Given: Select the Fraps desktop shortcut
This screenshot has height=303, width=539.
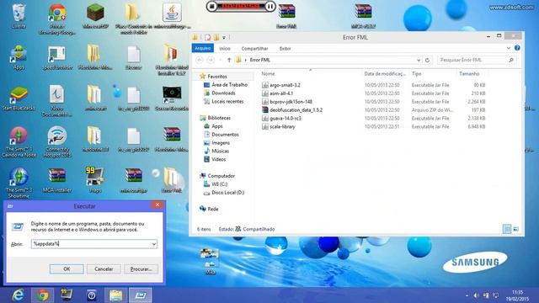Looking at the screenshot, I should point(95,179).
